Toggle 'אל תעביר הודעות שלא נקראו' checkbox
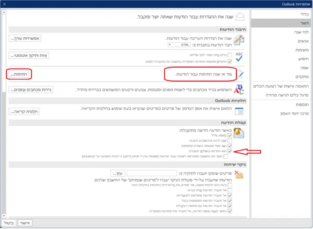 click(230, 190)
